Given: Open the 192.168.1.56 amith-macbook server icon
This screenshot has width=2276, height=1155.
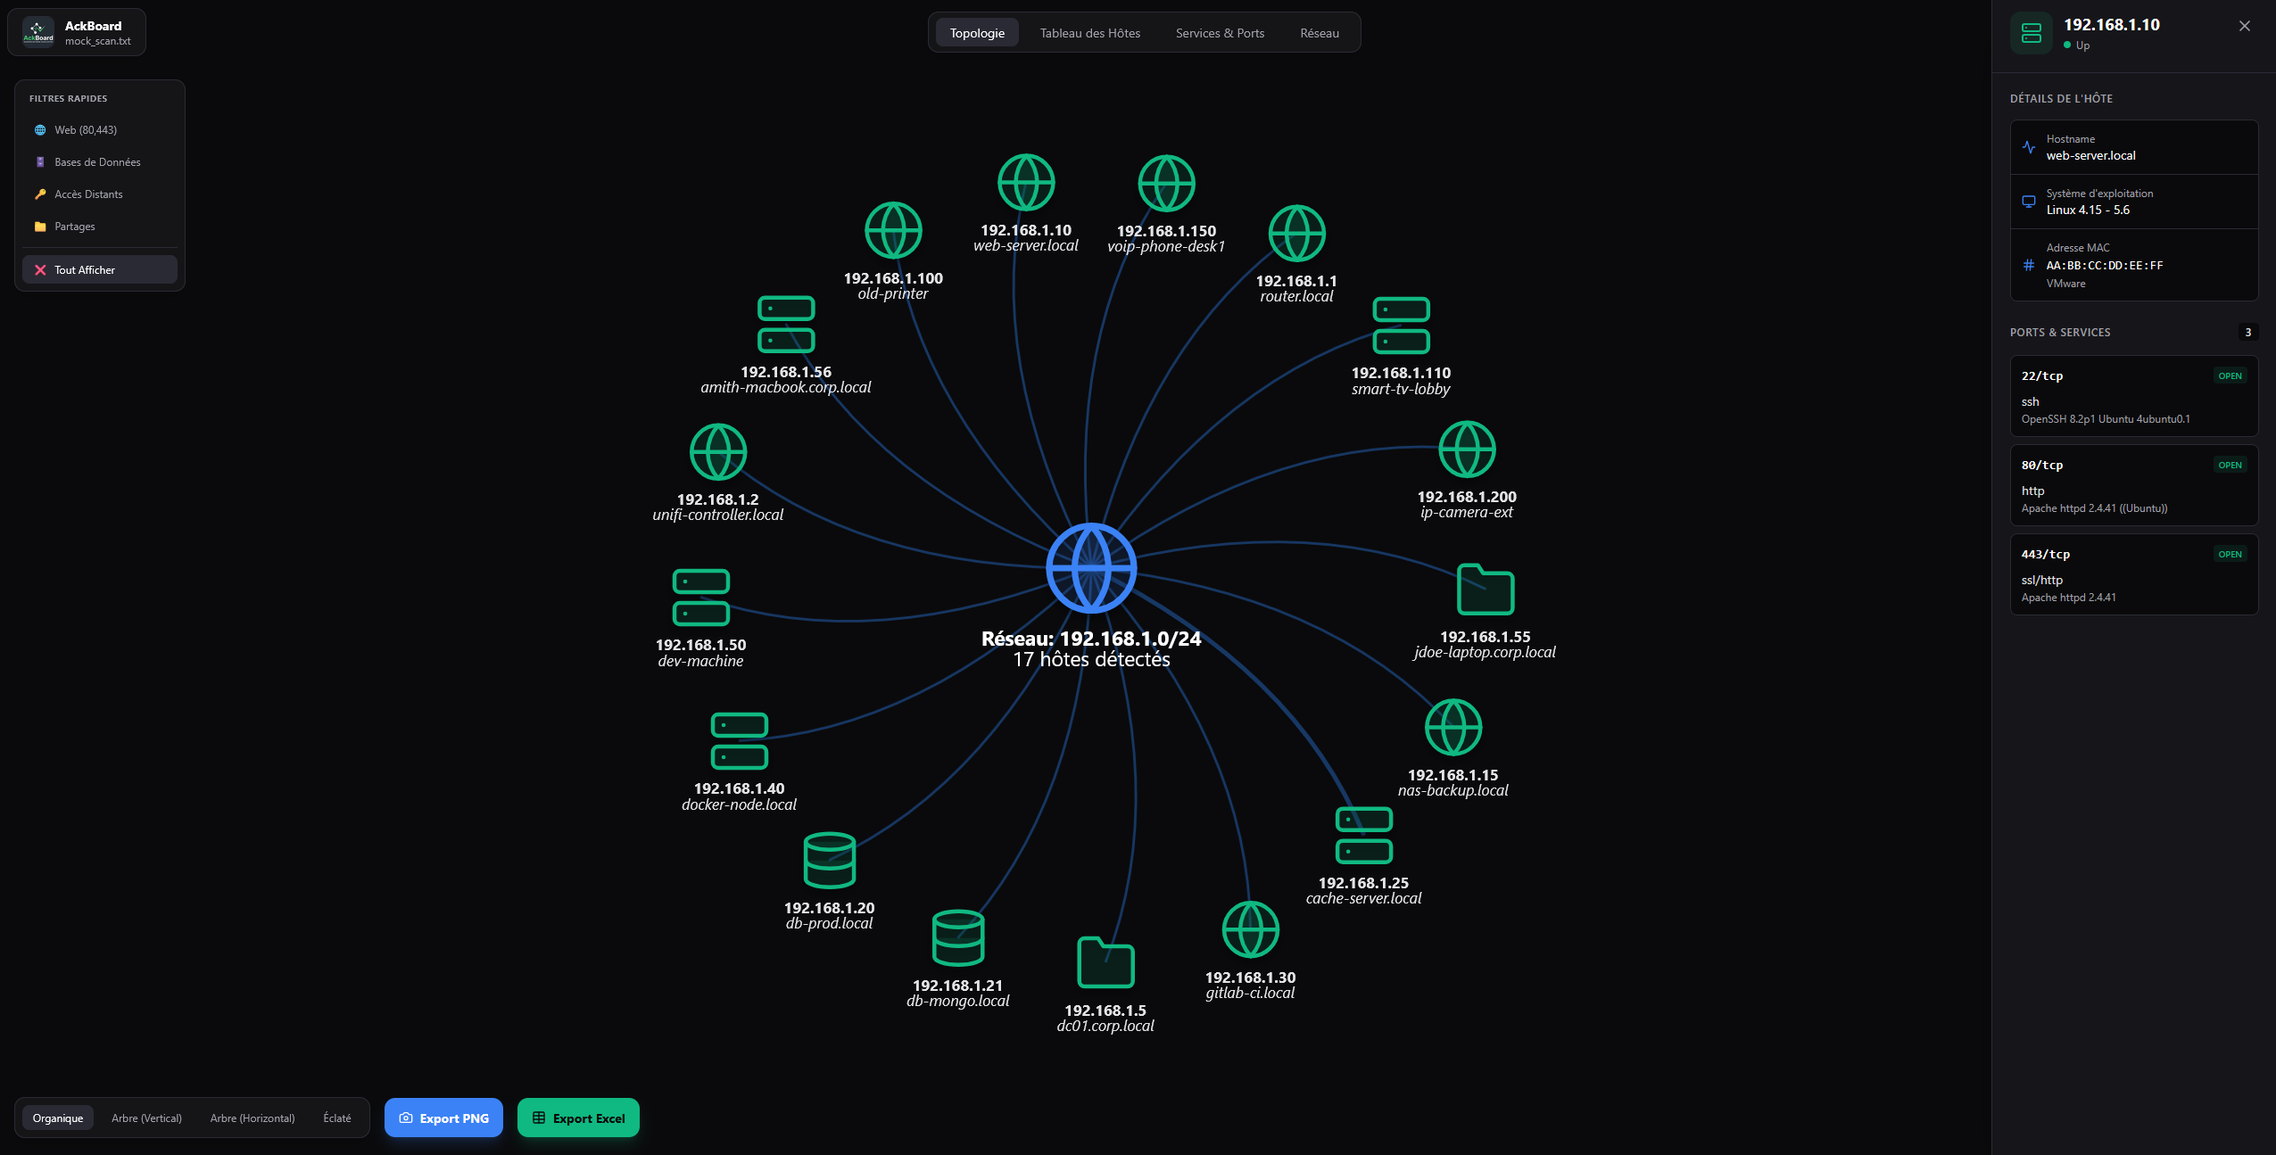Looking at the screenshot, I should tap(786, 325).
